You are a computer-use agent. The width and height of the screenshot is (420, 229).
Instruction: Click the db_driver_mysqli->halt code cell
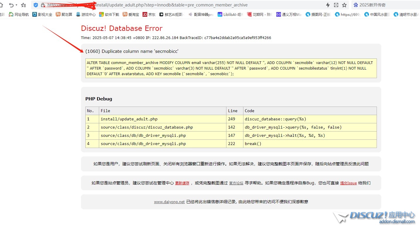(x=310, y=135)
